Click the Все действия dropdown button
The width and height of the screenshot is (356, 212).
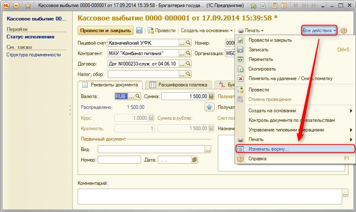pyautogui.click(x=319, y=30)
